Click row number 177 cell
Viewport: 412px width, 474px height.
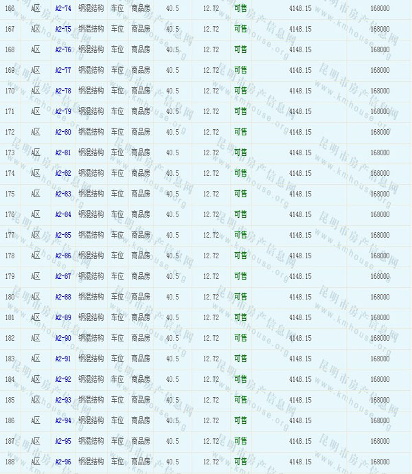tap(10, 235)
